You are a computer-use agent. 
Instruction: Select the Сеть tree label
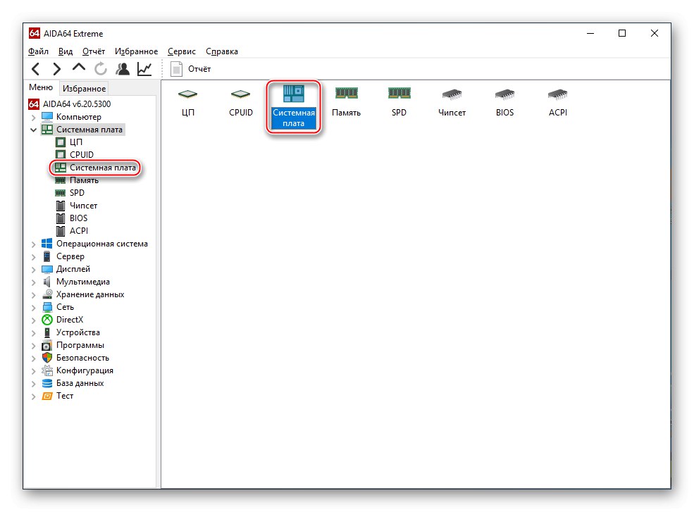click(65, 307)
